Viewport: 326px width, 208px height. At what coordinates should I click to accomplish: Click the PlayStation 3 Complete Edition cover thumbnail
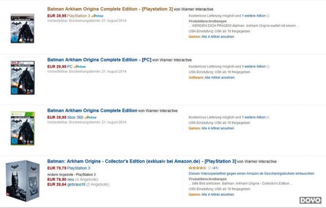pos(22,28)
